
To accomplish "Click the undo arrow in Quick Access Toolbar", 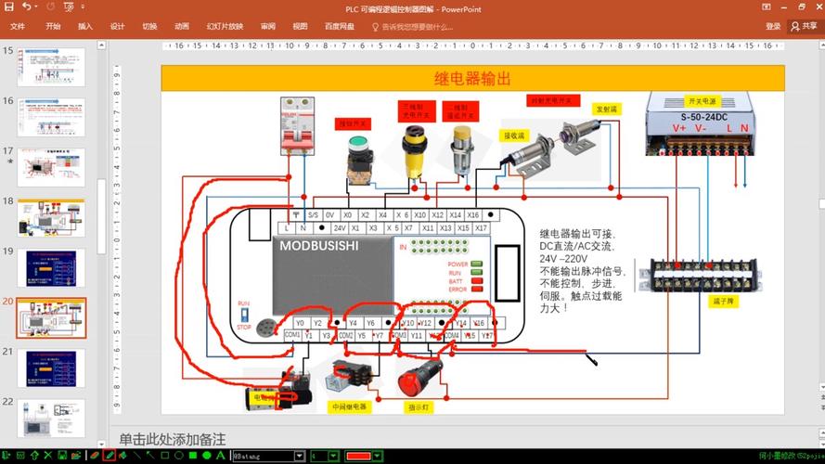I will (x=26, y=7).
